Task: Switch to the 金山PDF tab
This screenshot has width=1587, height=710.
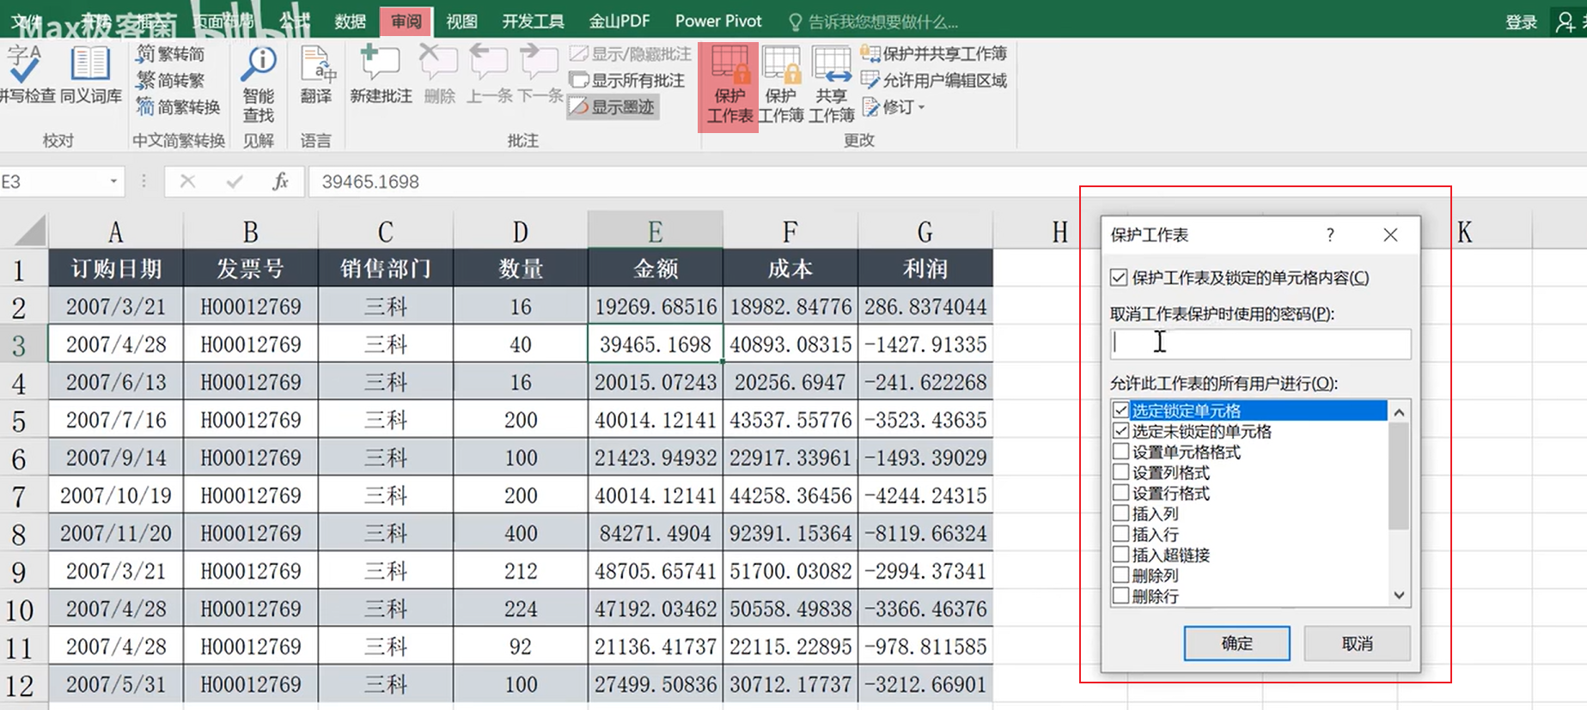Action: click(619, 21)
